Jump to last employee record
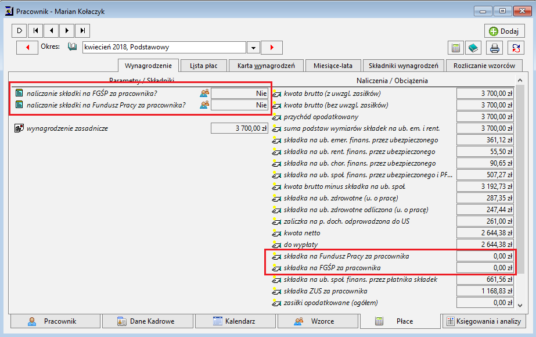 pos(82,30)
